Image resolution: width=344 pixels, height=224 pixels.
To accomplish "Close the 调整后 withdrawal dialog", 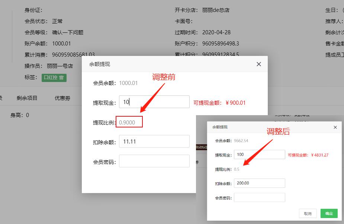I will (x=335, y=127).
